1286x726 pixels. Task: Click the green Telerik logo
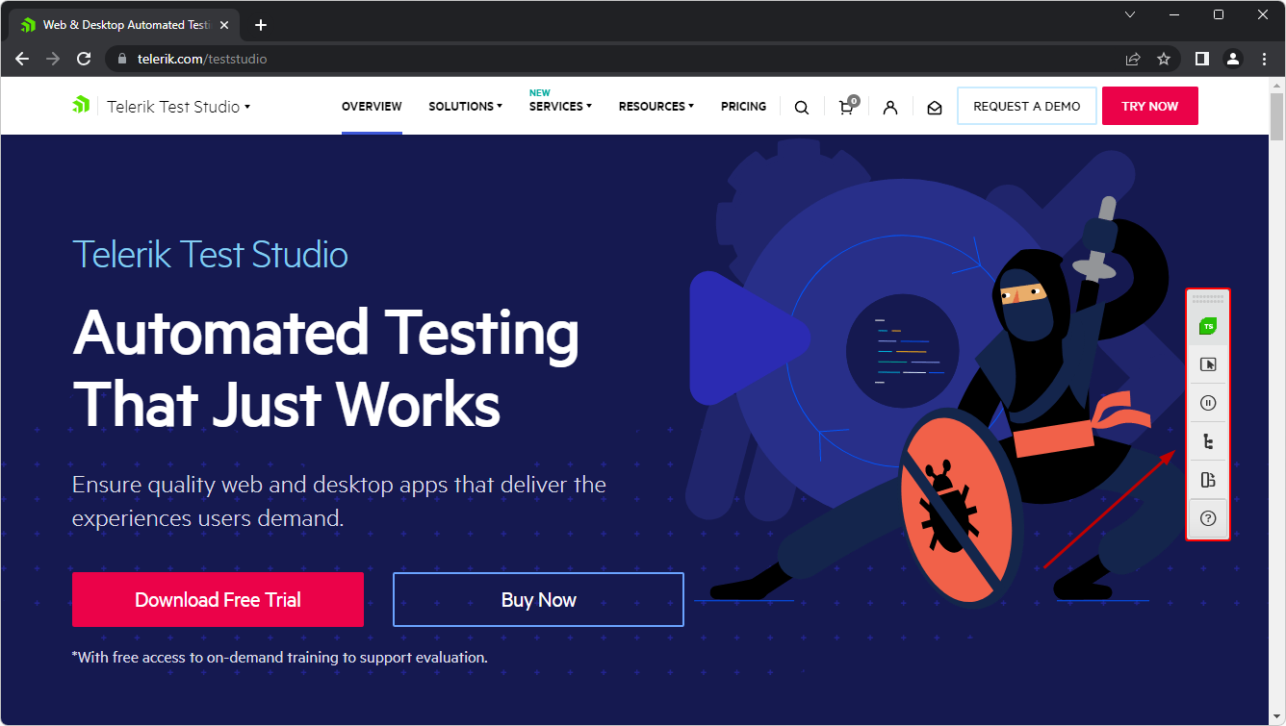pos(81,105)
